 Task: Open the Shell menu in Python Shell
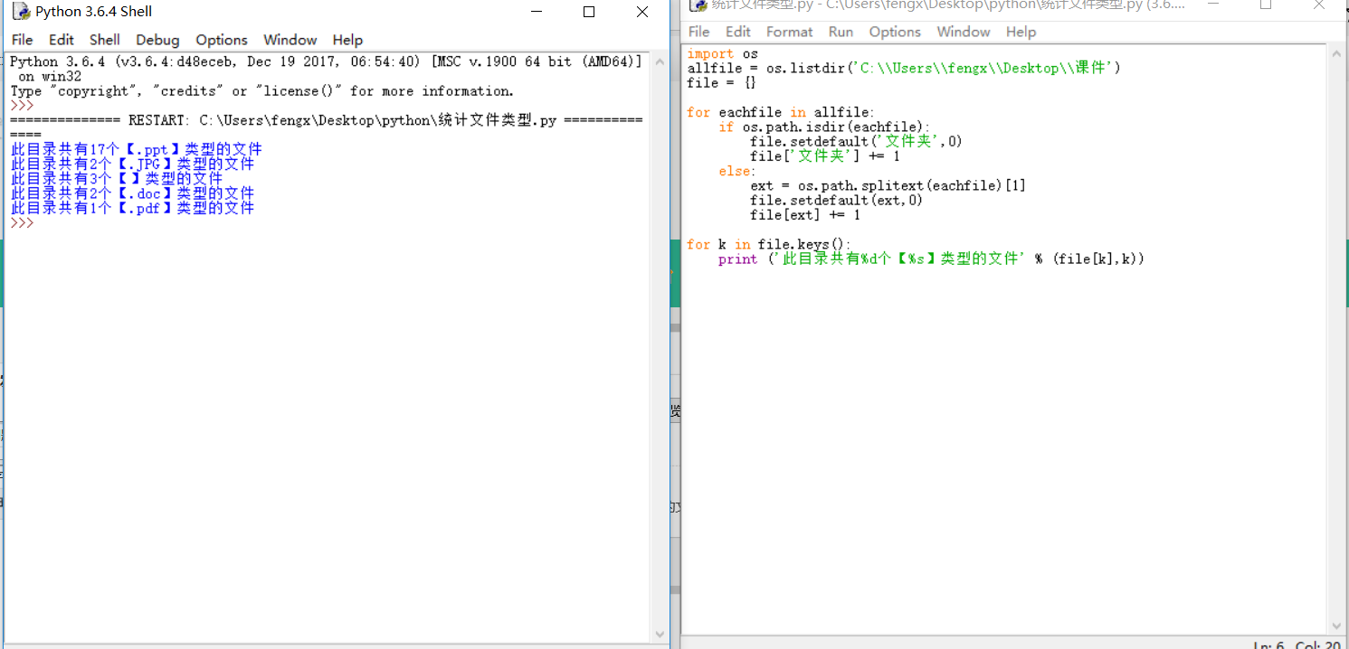click(104, 40)
